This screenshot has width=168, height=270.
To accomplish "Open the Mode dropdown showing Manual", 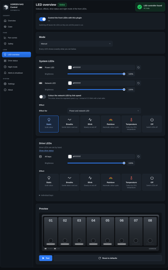I will pos(76,44).
